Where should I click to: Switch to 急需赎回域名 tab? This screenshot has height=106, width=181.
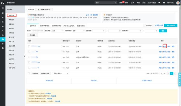point(57,26)
